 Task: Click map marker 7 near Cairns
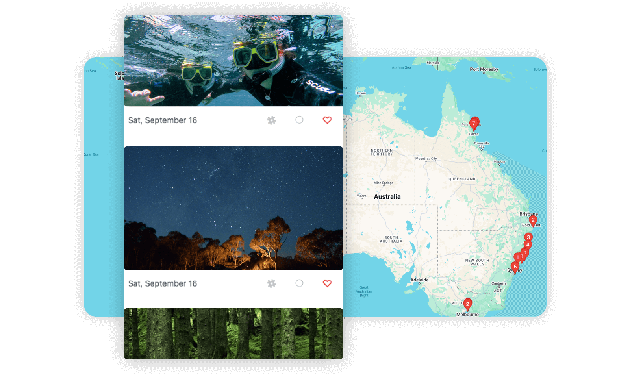474,124
